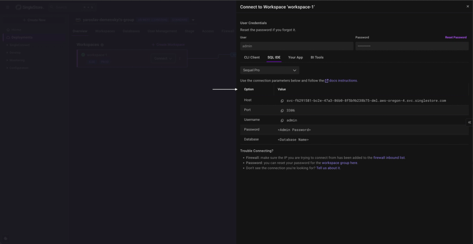Image resolution: width=473 pixels, height=244 pixels.
Task: Click the Option column header
Action: point(249,89)
